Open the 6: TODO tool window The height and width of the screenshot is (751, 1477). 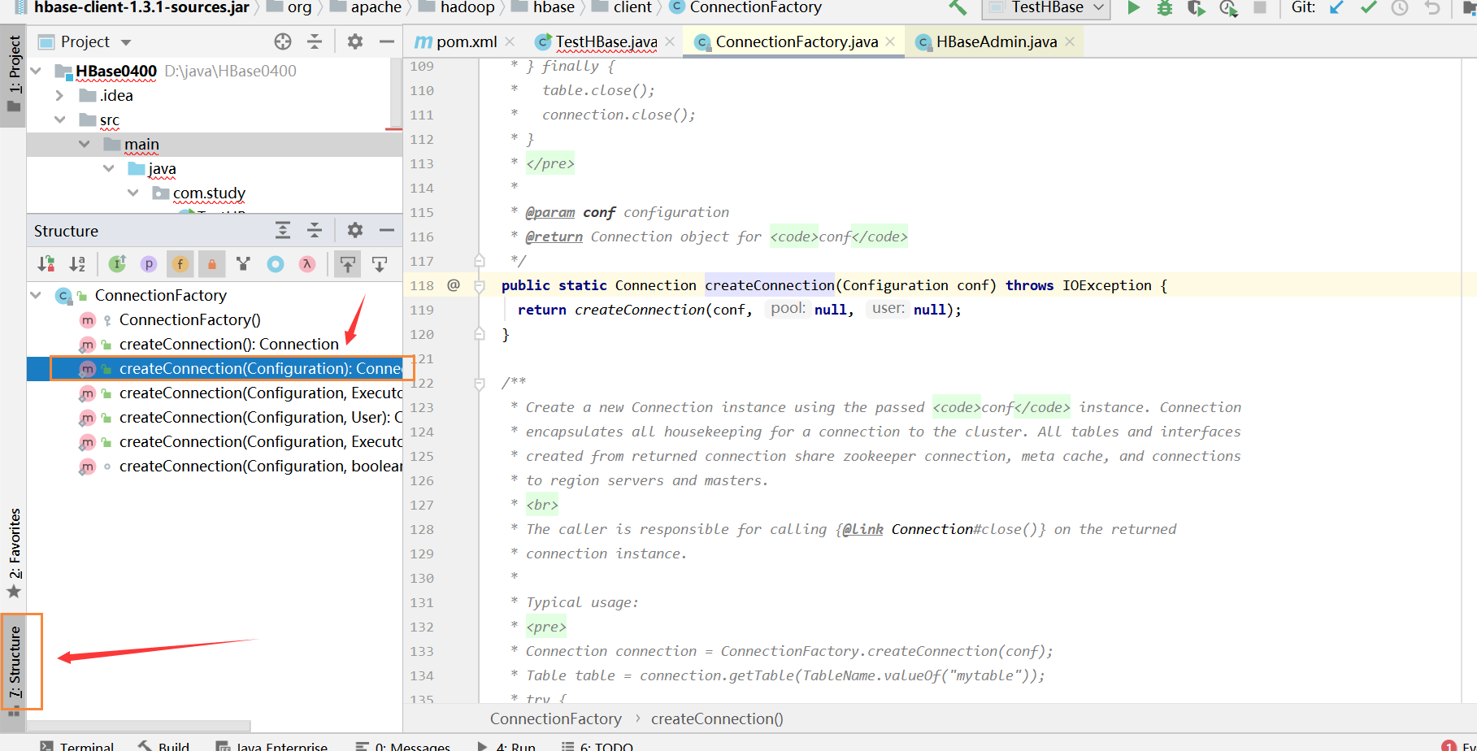[597, 746]
